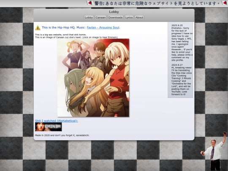Click the Japan flag left of the marquee
This screenshot has width=228, height=171.
pos(90,3)
